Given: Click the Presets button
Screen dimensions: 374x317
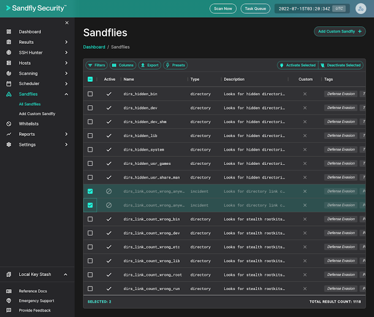Looking at the screenshot, I should click(x=175, y=65).
